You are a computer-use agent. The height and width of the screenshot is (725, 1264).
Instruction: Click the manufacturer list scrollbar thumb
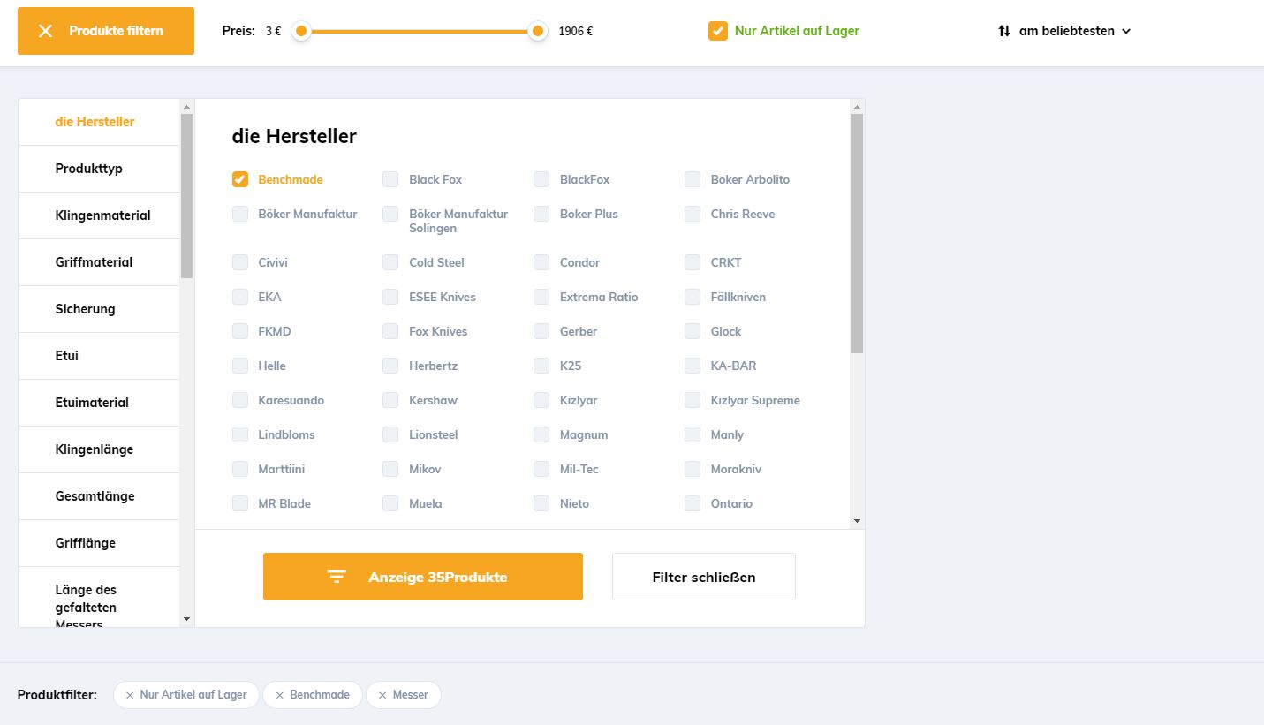click(x=857, y=233)
